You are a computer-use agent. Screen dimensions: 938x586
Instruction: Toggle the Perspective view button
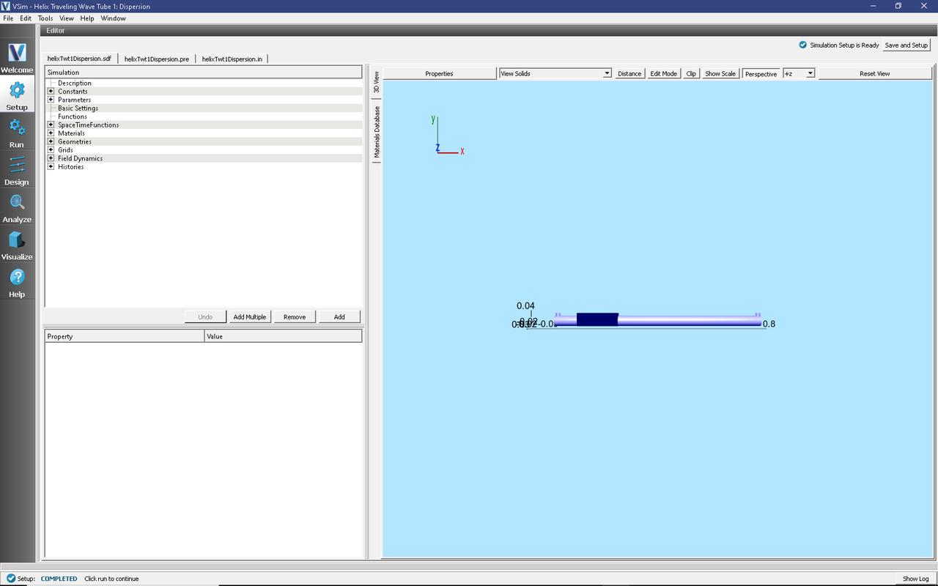pos(761,74)
